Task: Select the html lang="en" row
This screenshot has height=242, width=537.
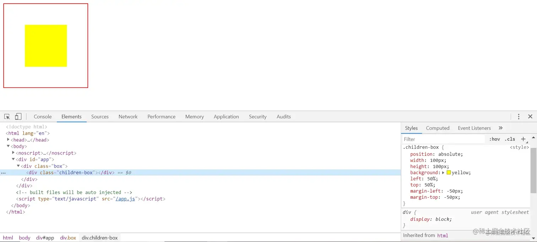Action: 200,133
